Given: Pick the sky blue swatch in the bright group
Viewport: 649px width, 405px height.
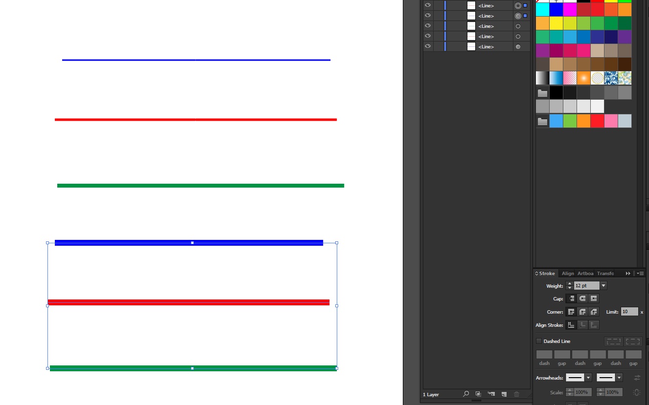Looking at the screenshot, I should (556, 121).
